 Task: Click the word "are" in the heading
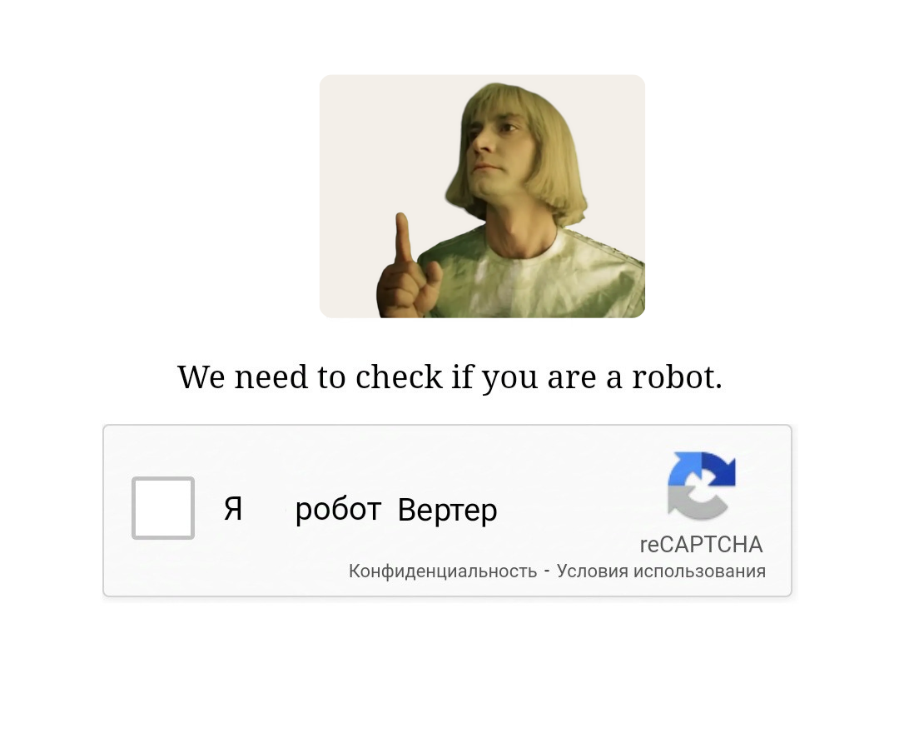click(x=572, y=379)
